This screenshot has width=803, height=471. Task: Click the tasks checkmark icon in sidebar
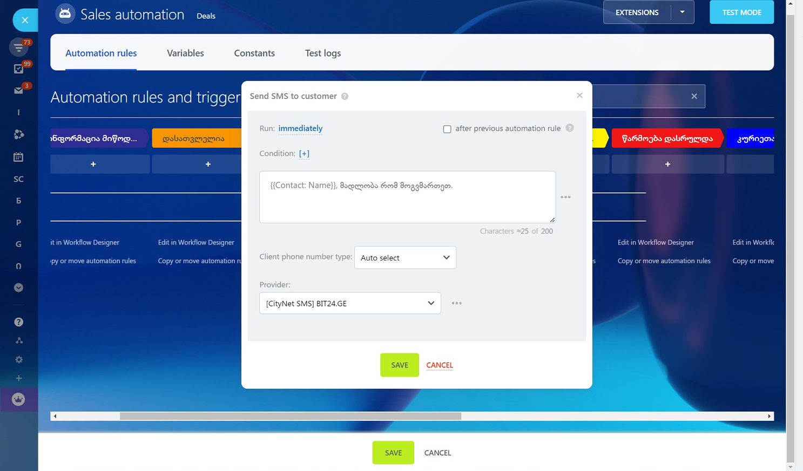click(18, 69)
